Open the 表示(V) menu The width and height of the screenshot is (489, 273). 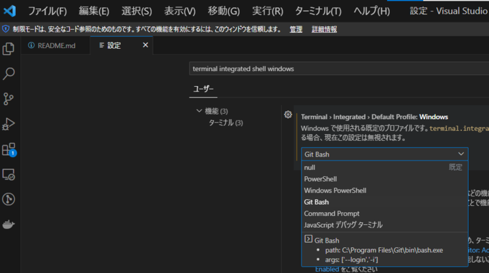pos(180,12)
